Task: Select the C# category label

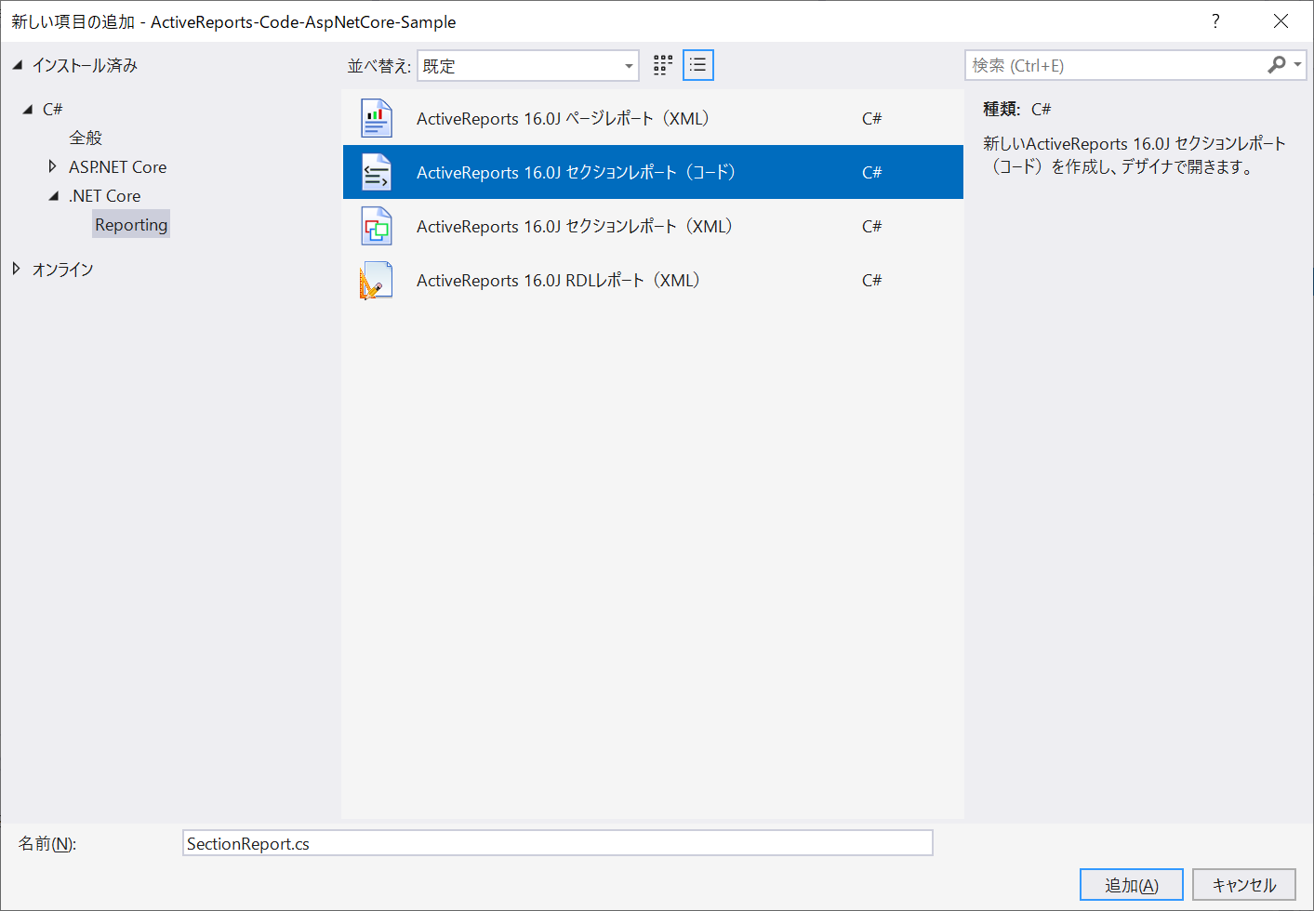Action: coord(53,110)
